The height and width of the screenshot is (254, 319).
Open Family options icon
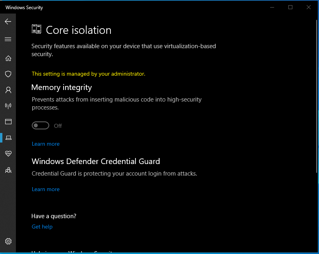coord(8,170)
